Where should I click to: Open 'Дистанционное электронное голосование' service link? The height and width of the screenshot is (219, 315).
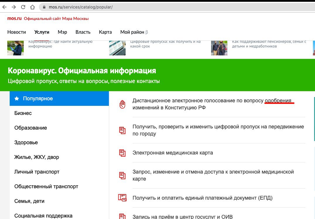point(212,104)
